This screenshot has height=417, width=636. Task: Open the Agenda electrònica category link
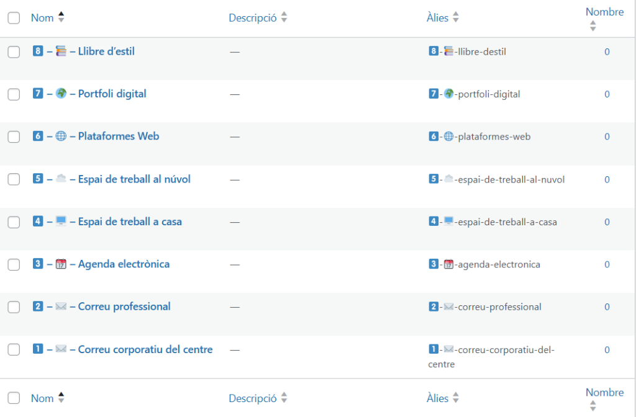coord(124,264)
